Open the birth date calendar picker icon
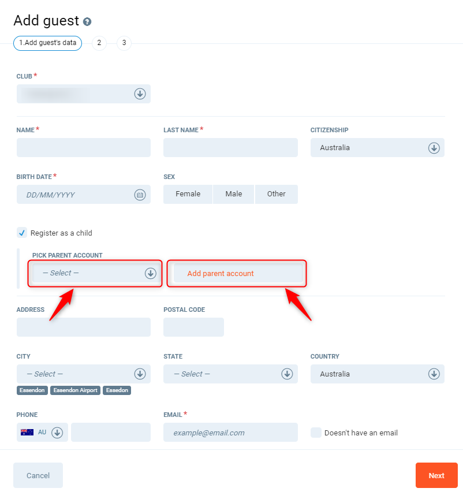 click(140, 195)
